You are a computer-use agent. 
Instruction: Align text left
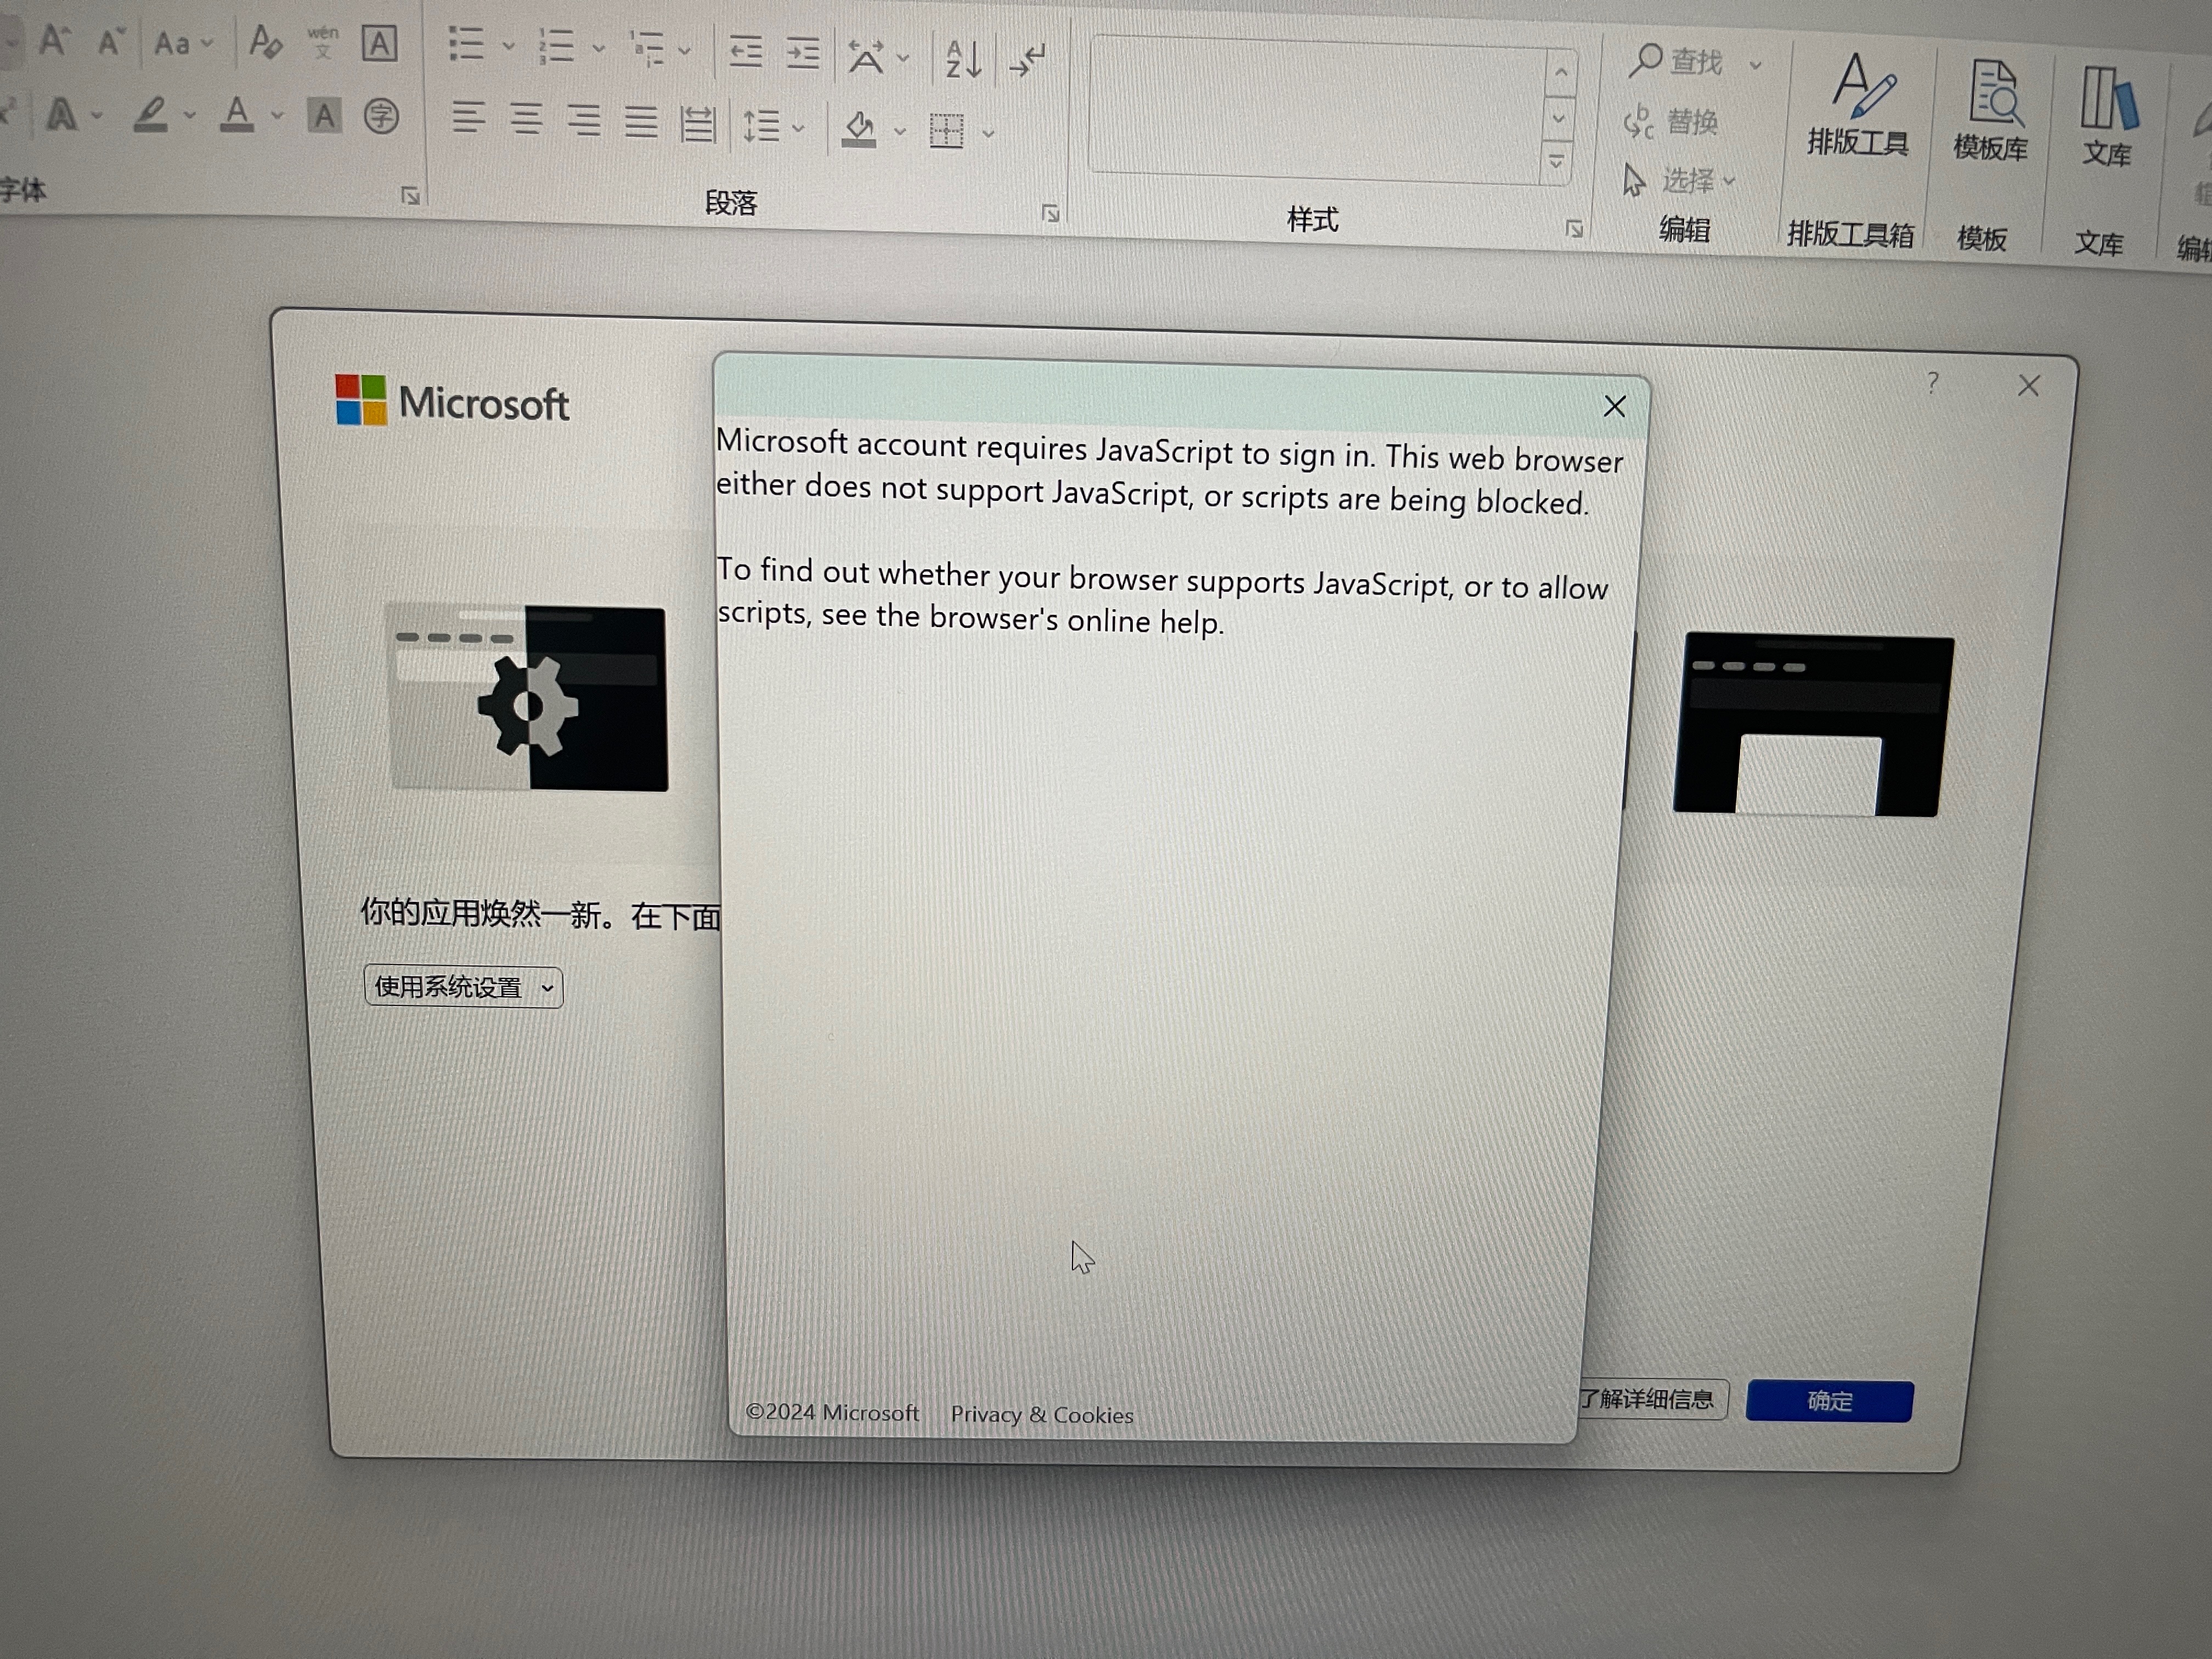coord(467,117)
